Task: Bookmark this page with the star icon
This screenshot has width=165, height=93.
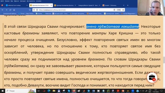Action: click(x=123, y=10)
